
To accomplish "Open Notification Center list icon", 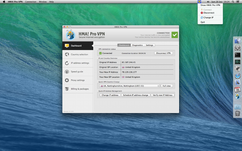I will [x=238, y=2].
